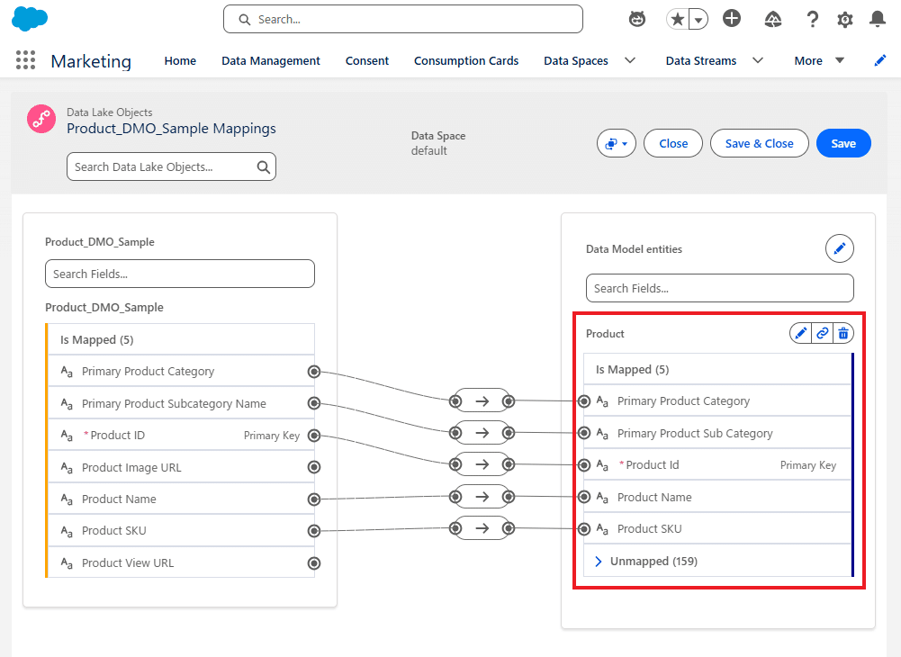Click the edit navigation pencil icon
Image resolution: width=901 pixels, height=657 pixels.
point(879,60)
